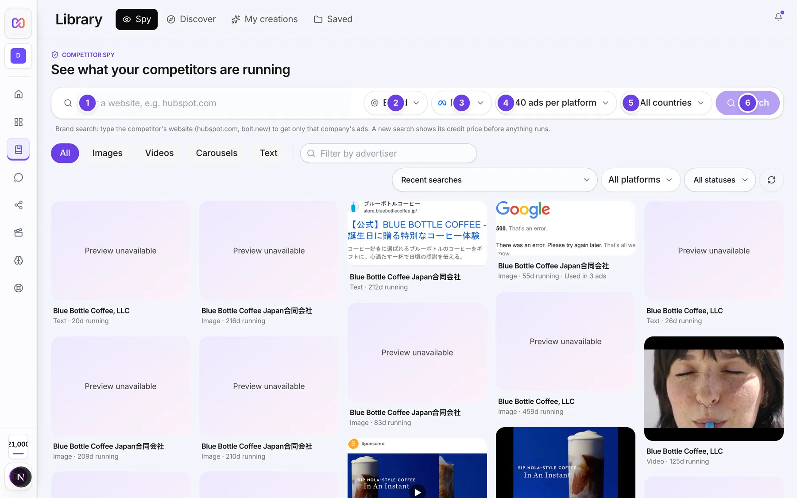797x498 pixels.
Task: Open the ad card running 459d
Action: pos(565,341)
